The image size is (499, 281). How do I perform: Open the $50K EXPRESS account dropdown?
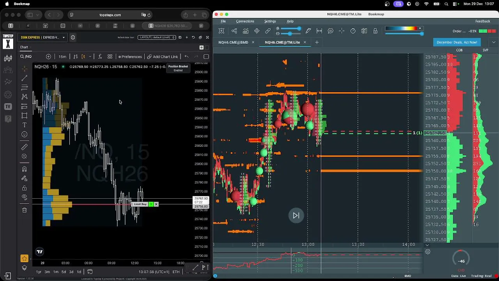click(x=42, y=37)
